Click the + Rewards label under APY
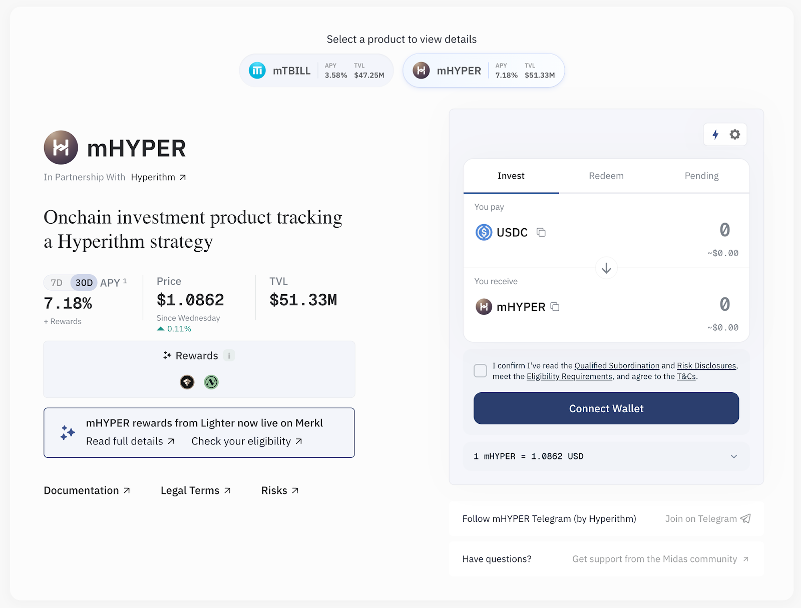 coord(63,321)
